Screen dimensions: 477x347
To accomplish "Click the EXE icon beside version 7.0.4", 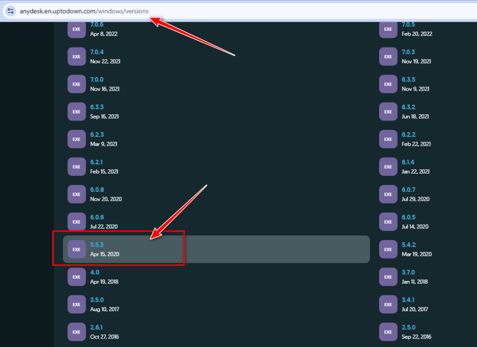I will 77,57.
